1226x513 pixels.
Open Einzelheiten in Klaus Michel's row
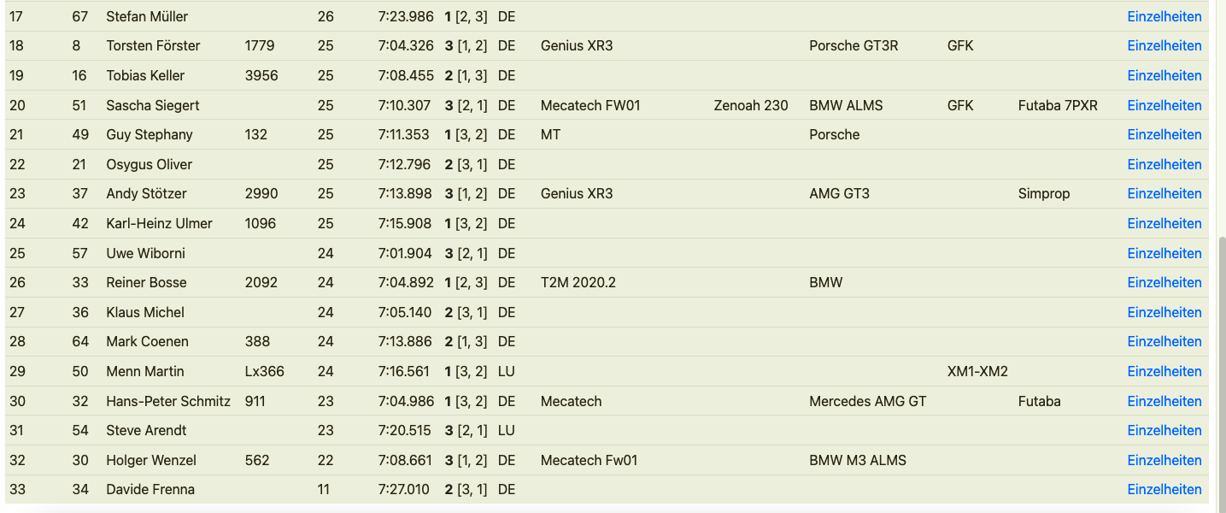(1164, 312)
